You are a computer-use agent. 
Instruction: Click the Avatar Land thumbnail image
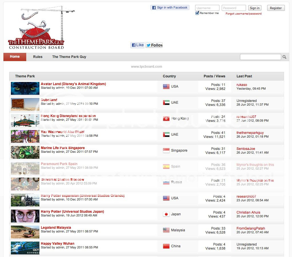point(25,89)
